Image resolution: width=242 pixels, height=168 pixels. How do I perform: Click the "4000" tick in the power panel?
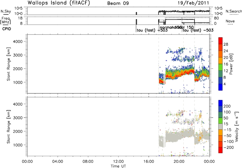tap(18, 42)
